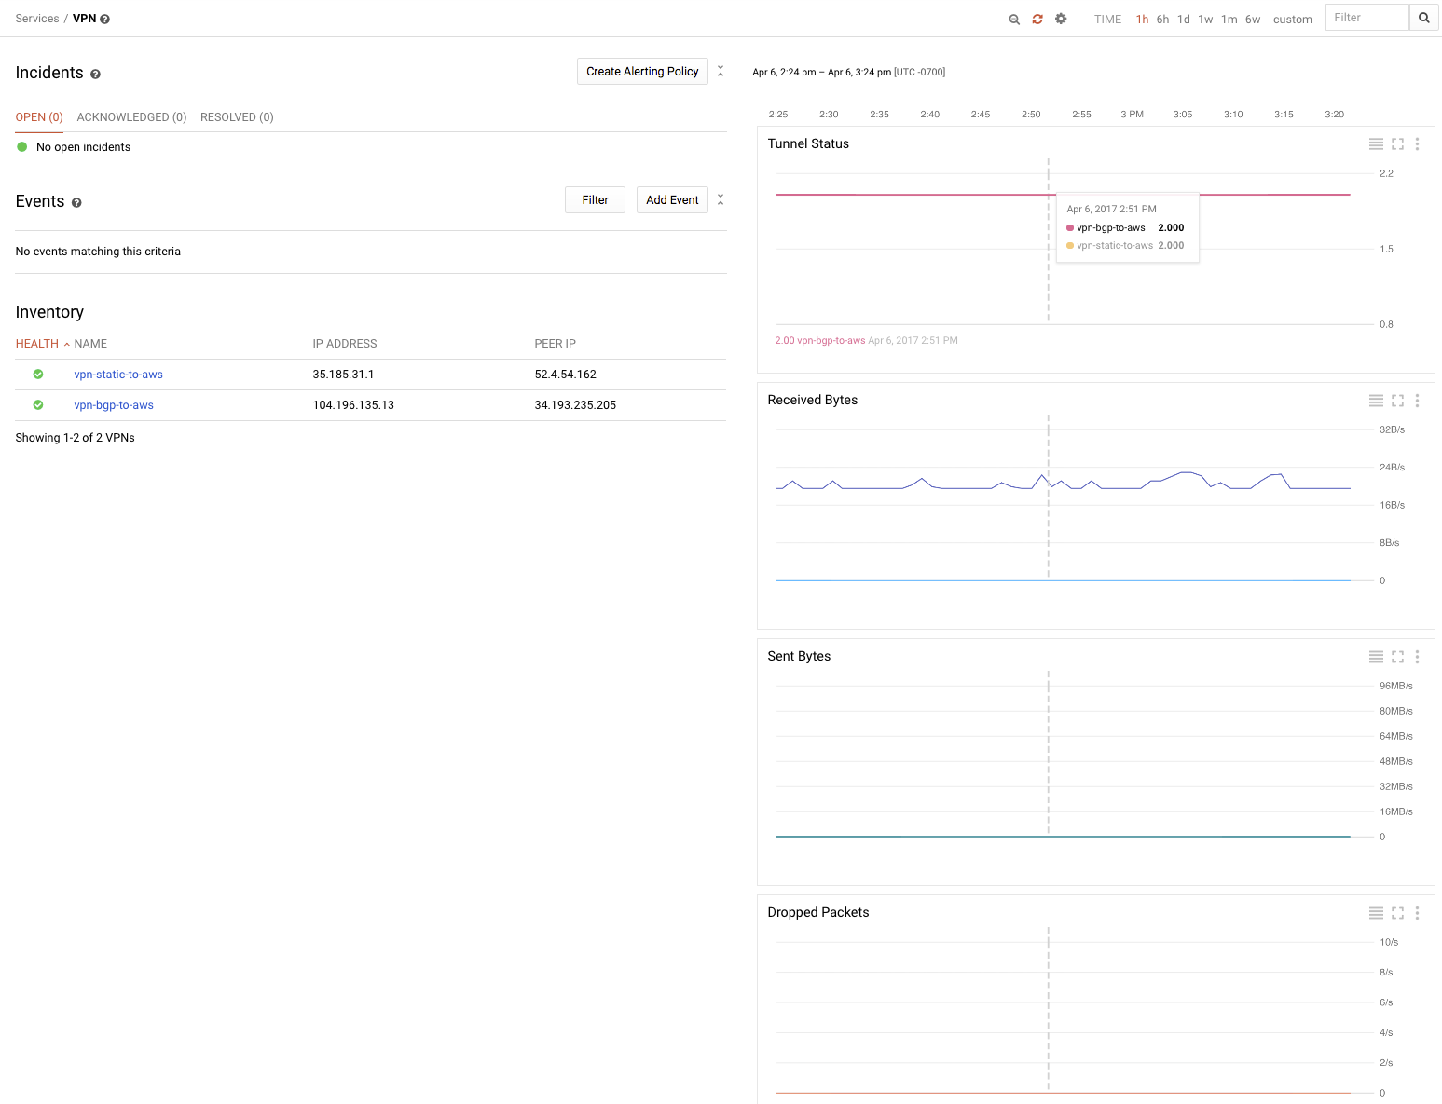Click peer IP 34.193.235.205
This screenshot has height=1104, width=1442.
(x=575, y=405)
